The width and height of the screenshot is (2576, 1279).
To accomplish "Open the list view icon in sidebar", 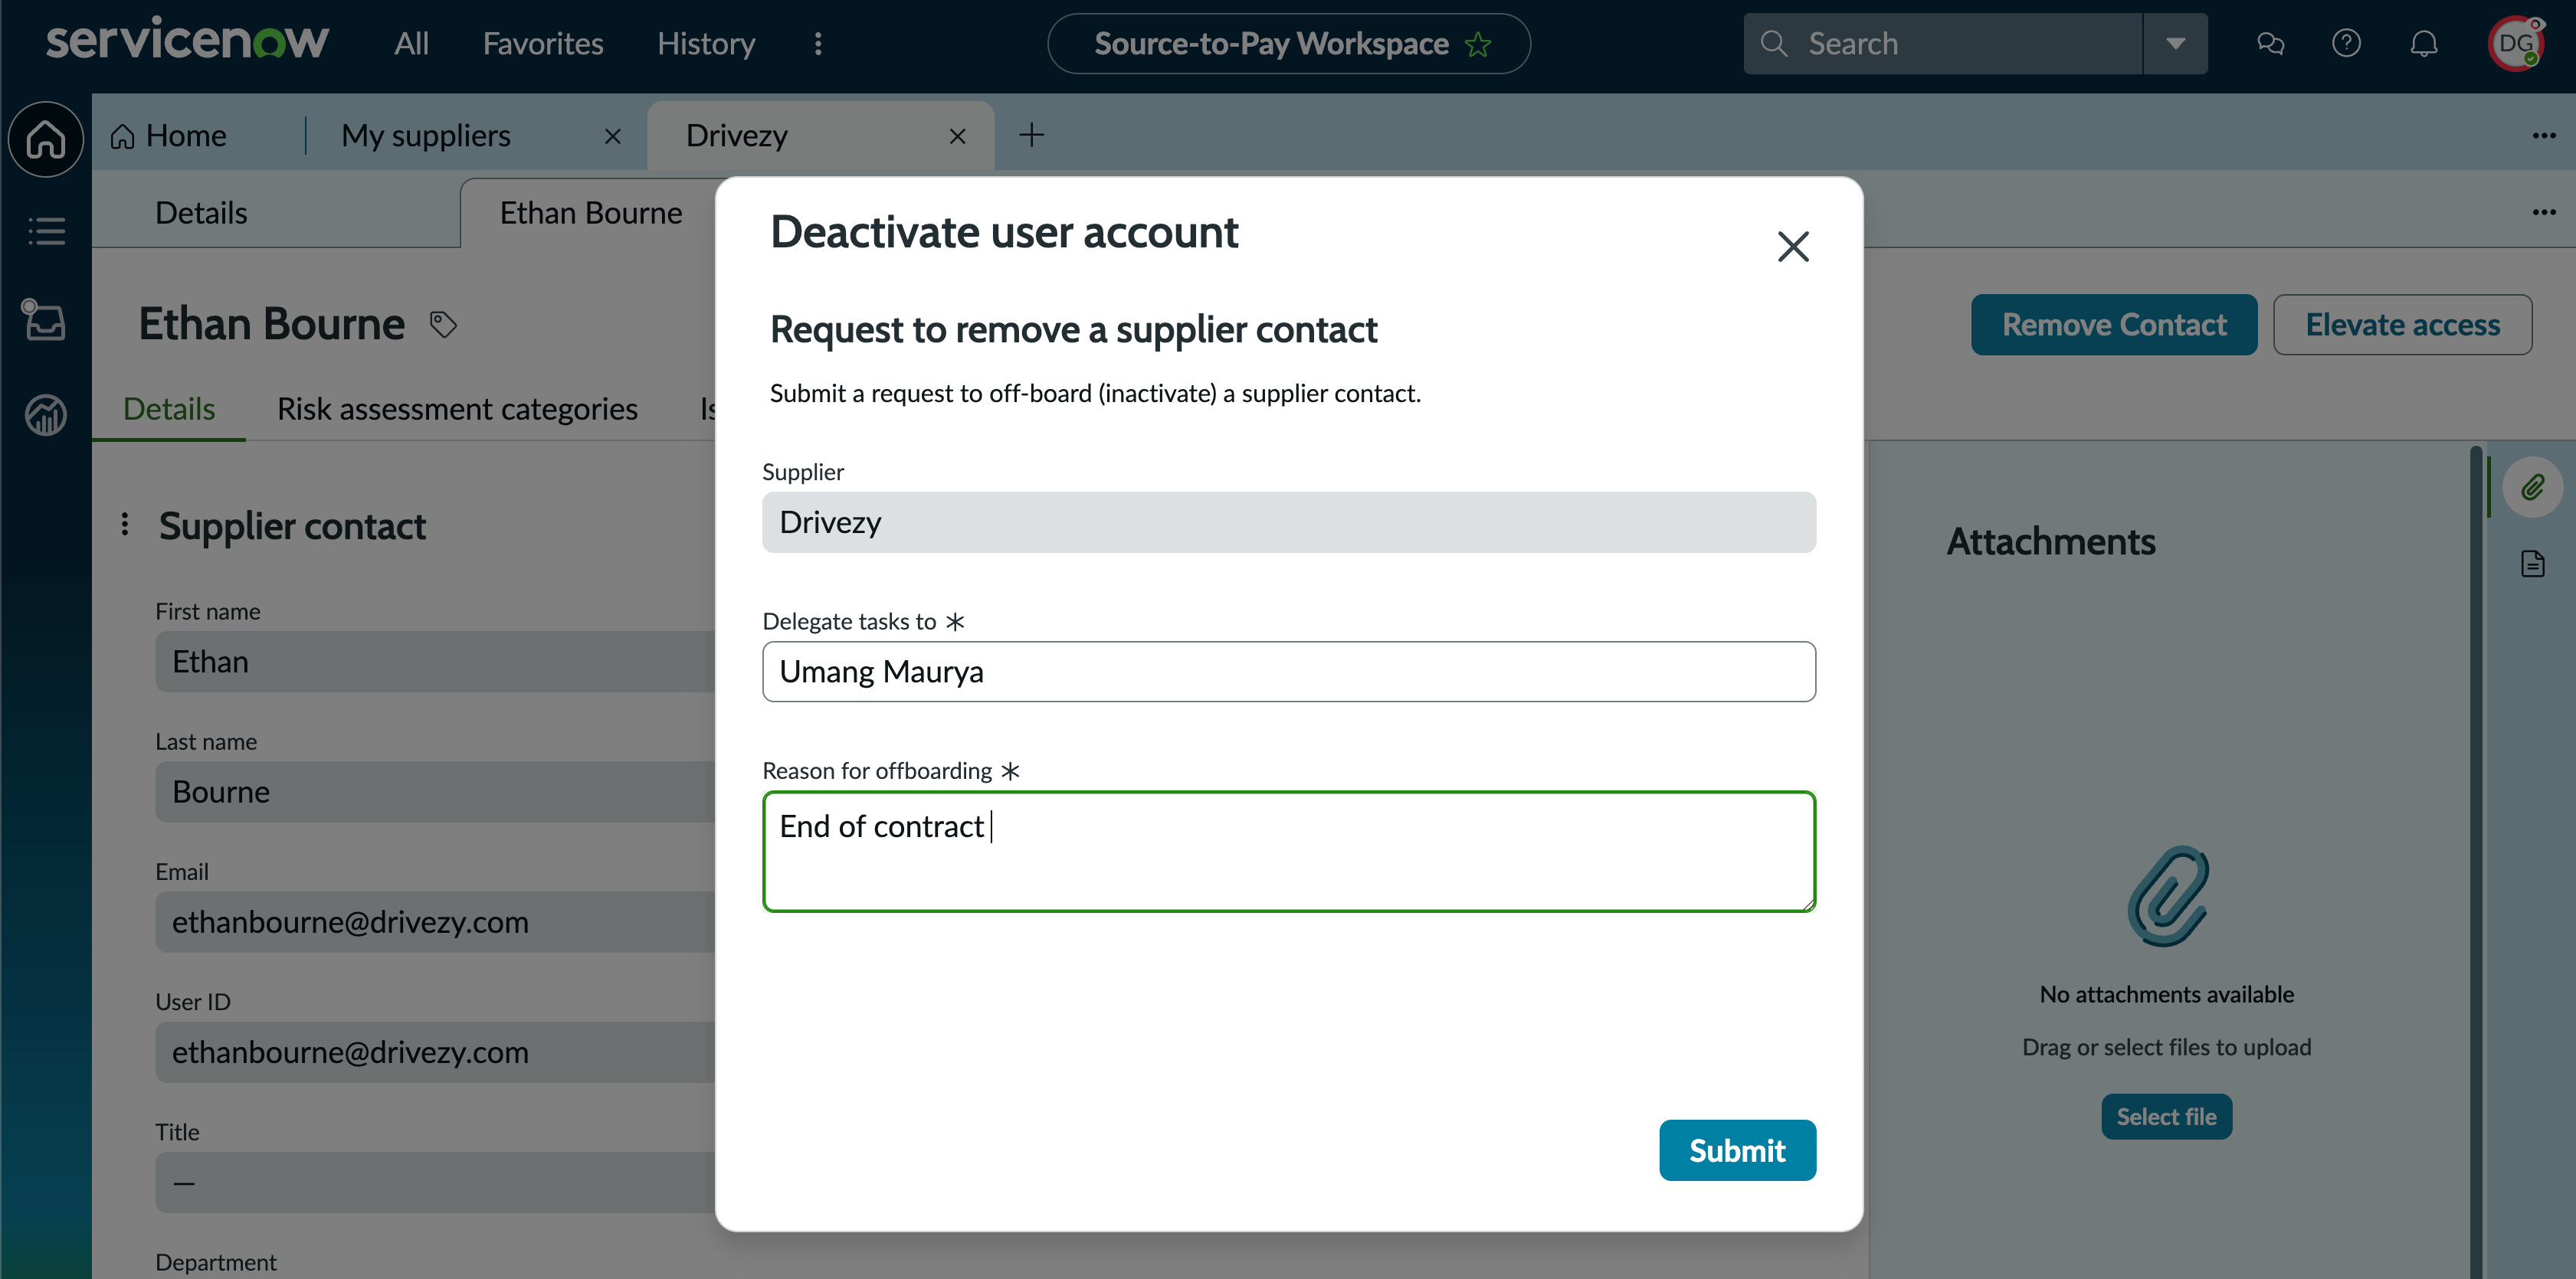I will pyautogui.click(x=46, y=231).
